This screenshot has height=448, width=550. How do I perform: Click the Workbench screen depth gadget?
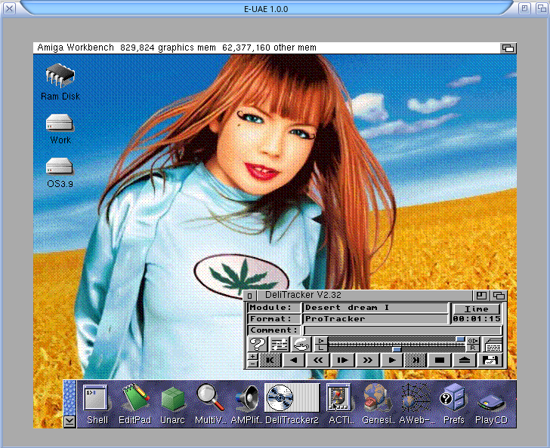click(508, 48)
